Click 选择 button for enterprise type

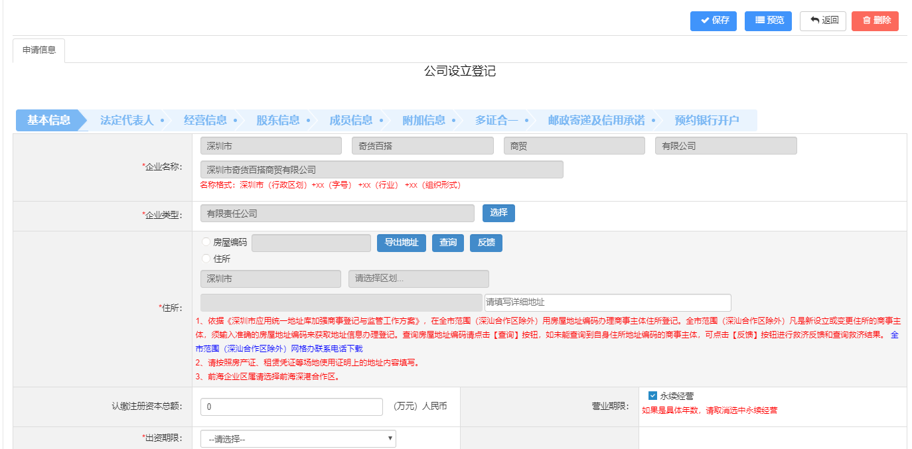498,213
